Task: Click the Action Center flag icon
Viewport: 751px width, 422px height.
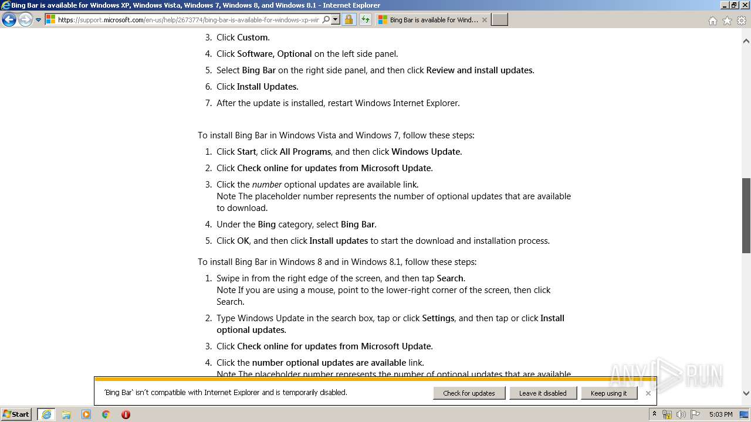Action: [695, 414]
